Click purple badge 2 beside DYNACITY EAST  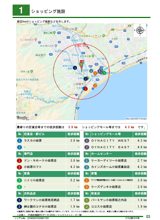point(87,147)
